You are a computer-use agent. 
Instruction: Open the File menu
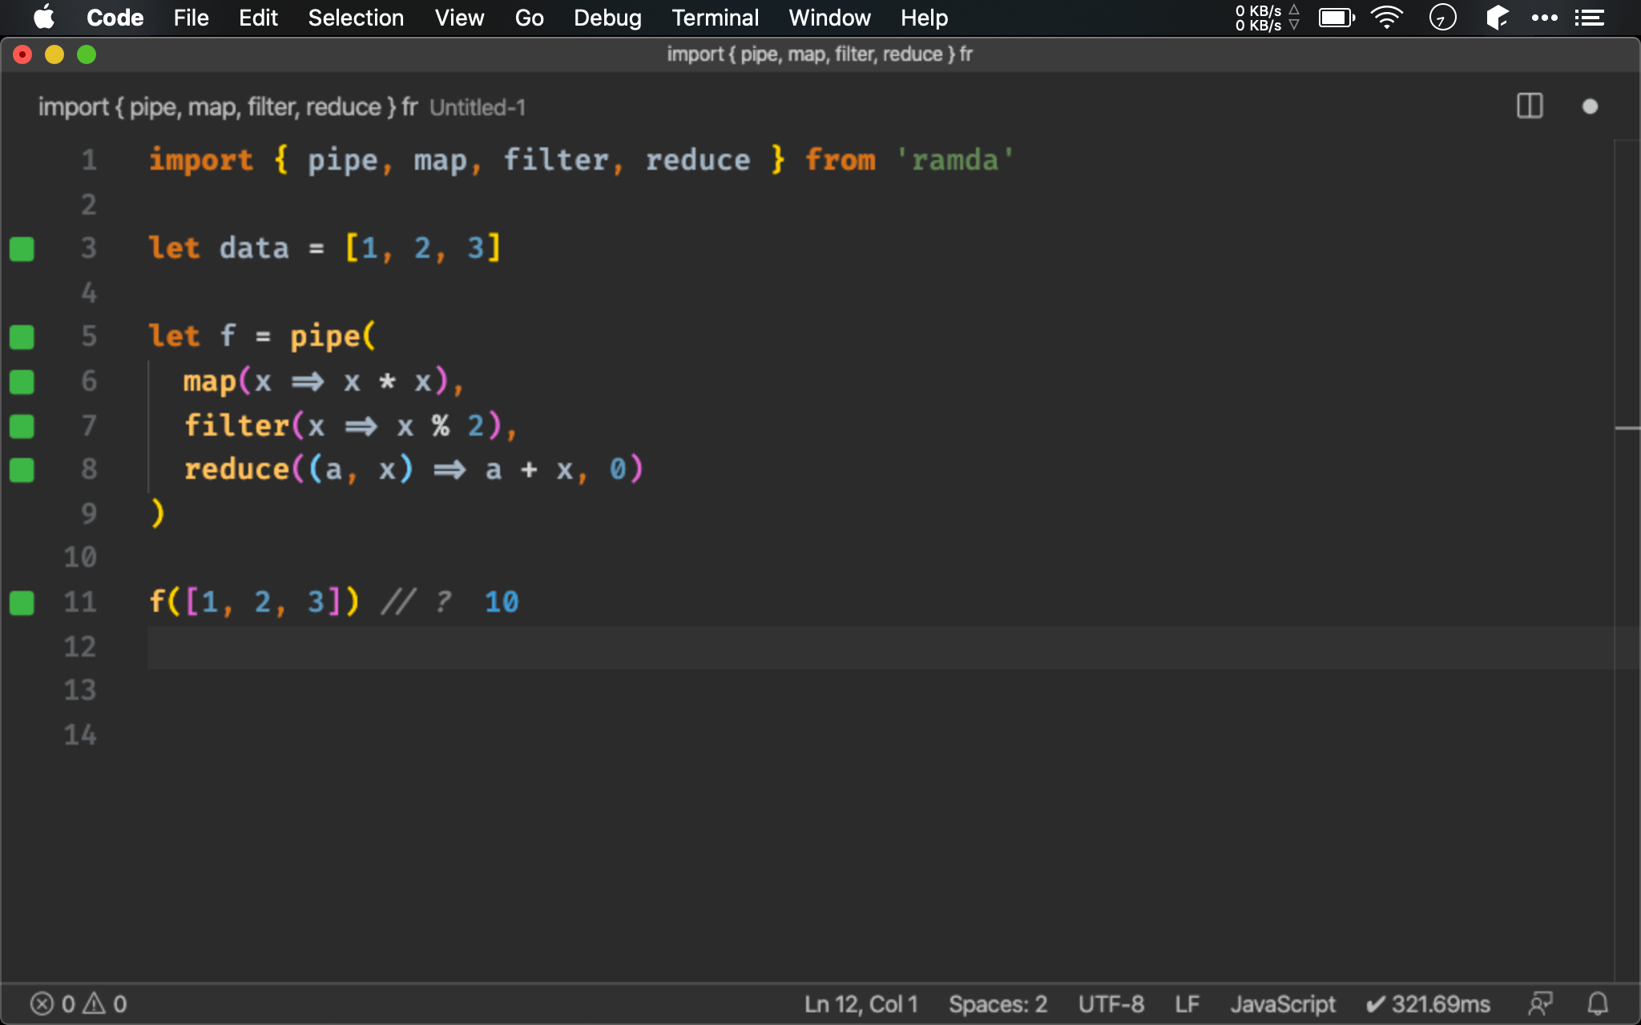pyautogui.click(x=191, y=18)
